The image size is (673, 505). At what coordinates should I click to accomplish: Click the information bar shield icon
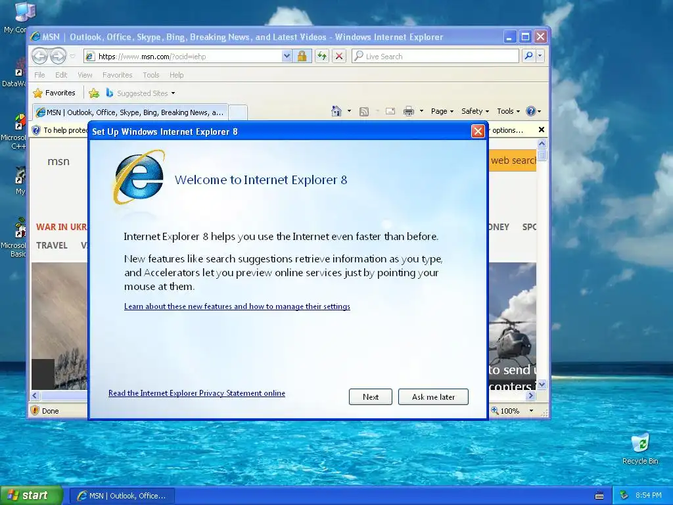click(x=36, y=130)
